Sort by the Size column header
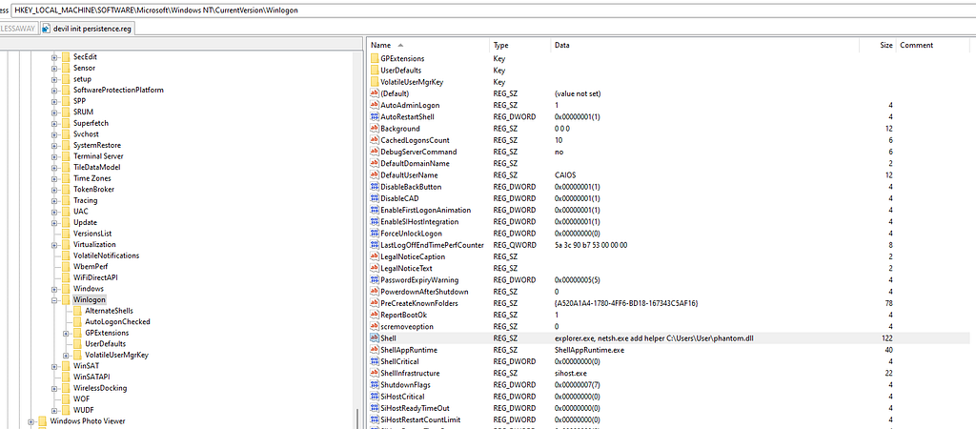The image size is (976, 429). 878,46
